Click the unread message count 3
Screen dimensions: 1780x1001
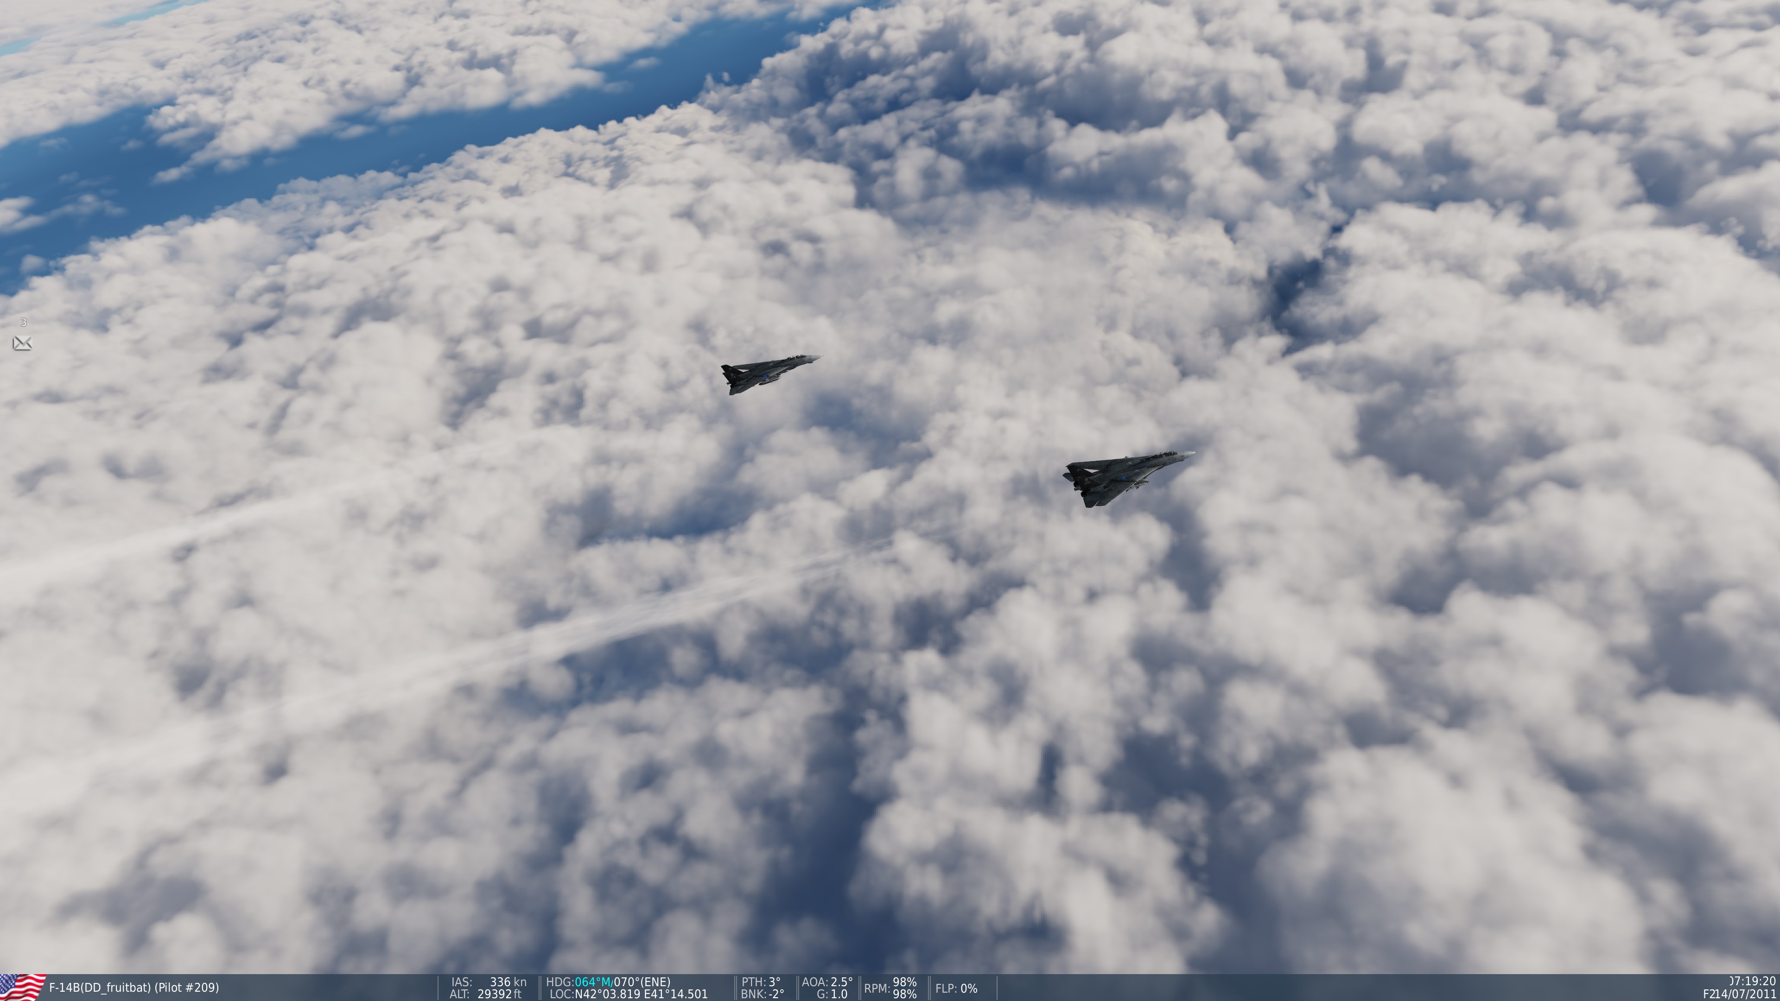pos(24,323)
